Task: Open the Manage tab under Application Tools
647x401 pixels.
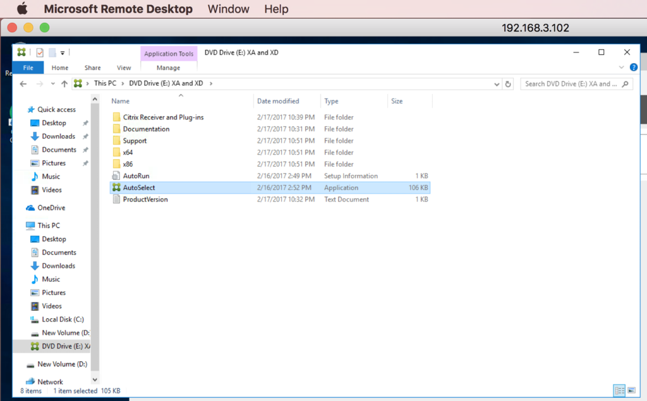Action: pyautogui.click(x=168, y=68)
